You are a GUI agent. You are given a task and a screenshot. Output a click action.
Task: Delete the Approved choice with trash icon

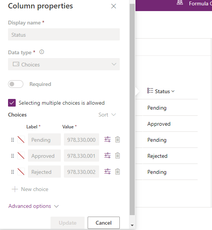(117, 155)
